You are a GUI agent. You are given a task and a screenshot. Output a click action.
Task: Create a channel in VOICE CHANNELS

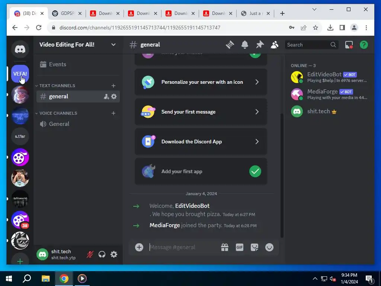tap(113, 113)
